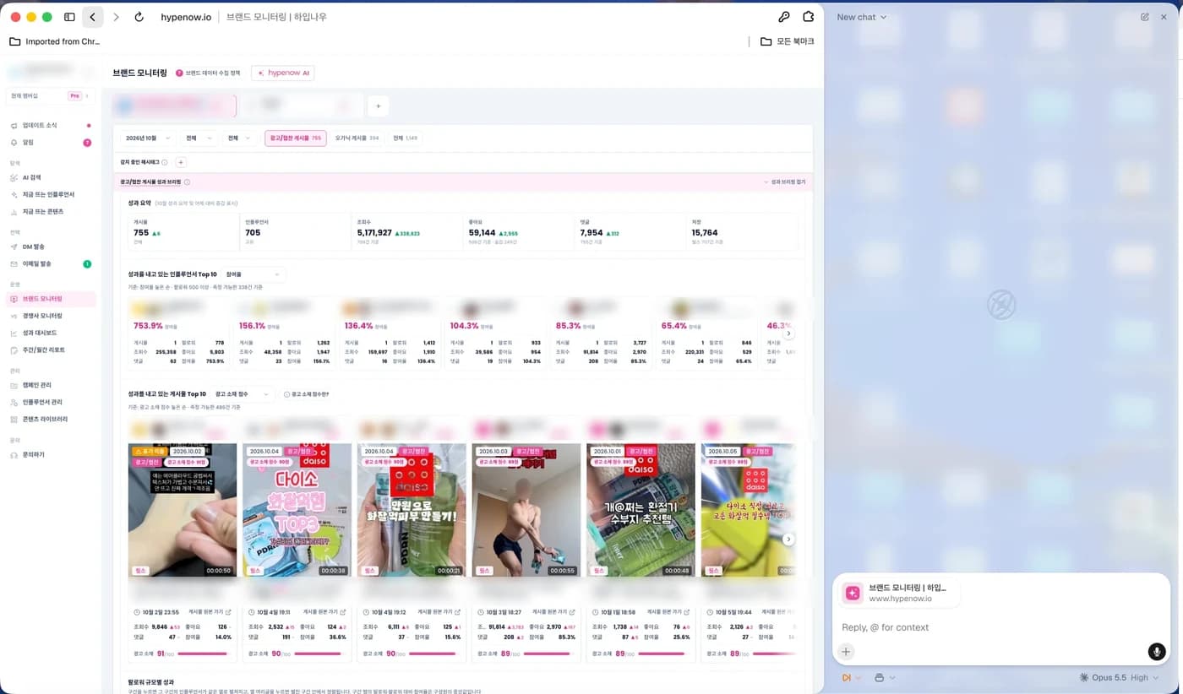Reload the hypenow.io page
The image size is (1183, 694).
coord(139,17)
